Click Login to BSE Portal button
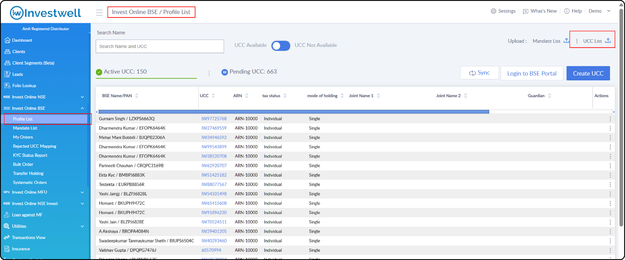 (x=532, y=73)
